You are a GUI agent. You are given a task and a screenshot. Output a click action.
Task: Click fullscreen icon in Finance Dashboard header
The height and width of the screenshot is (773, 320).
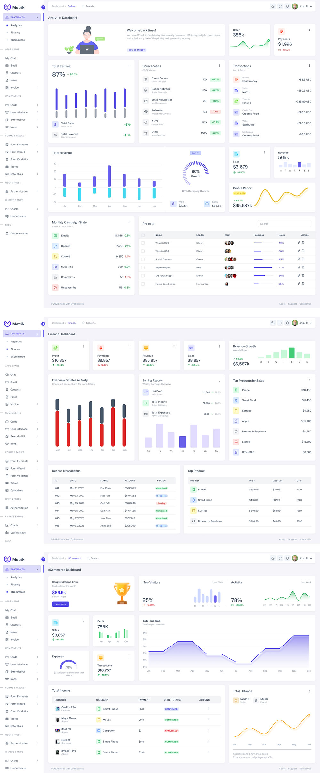[x=280, y=323]
